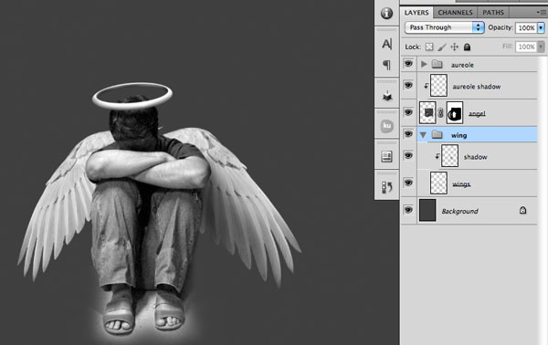Switch to the Paths tab
The height and width of the screenshot is (345, 548).
493,13
